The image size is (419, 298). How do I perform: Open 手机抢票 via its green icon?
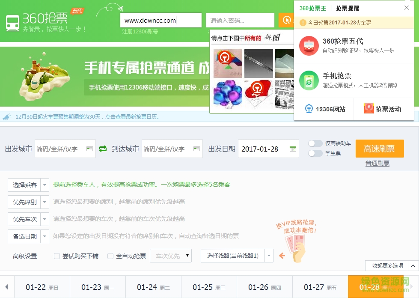point(309,81)
